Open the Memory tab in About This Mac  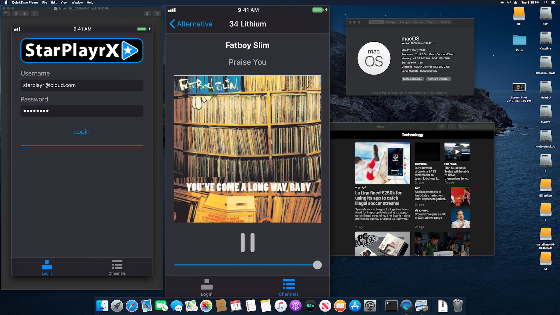(418, 22)
